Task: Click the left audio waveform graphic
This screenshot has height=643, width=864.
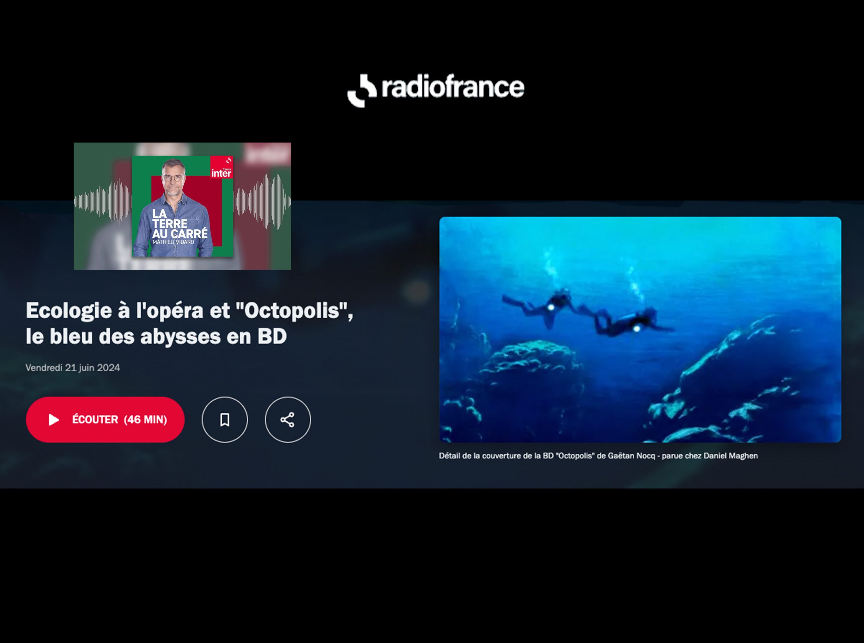Action: click(x=103, y=202)
